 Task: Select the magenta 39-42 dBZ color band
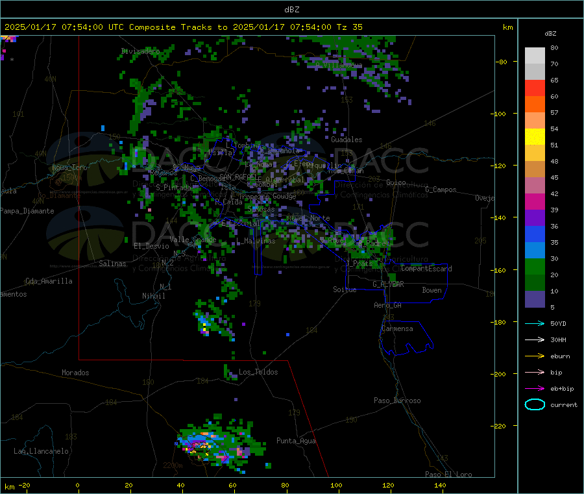click(535, 201)
